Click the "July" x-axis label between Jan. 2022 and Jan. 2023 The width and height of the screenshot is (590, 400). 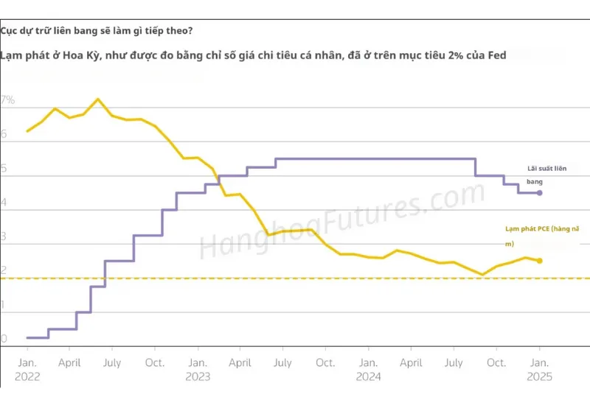111,363
